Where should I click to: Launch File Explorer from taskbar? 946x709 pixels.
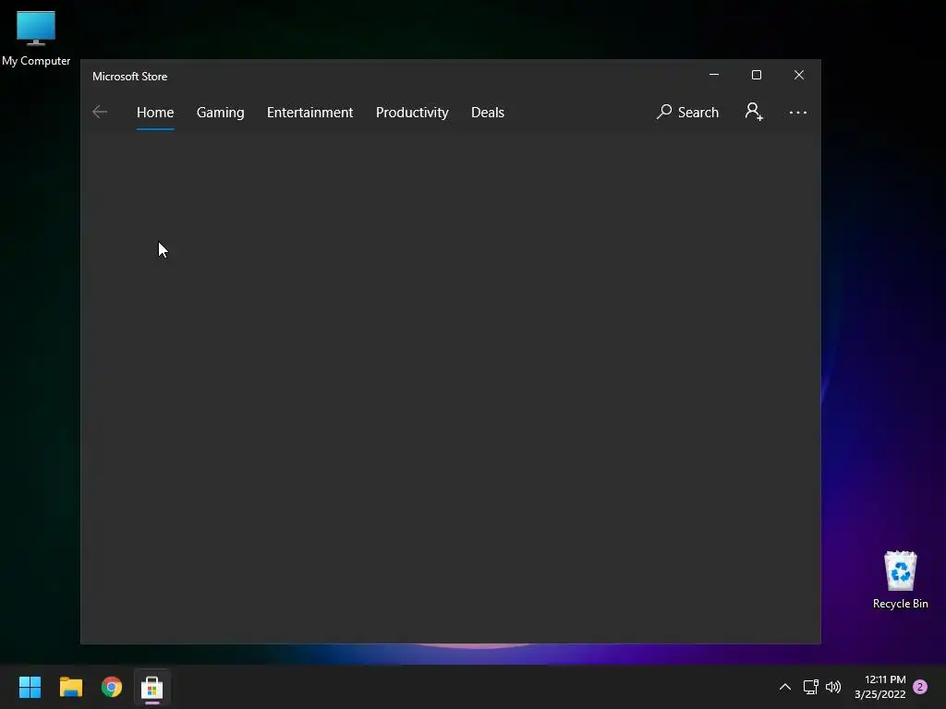point(70,687)
